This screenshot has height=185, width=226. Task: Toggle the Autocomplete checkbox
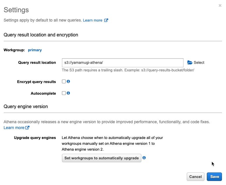point(64,93)
